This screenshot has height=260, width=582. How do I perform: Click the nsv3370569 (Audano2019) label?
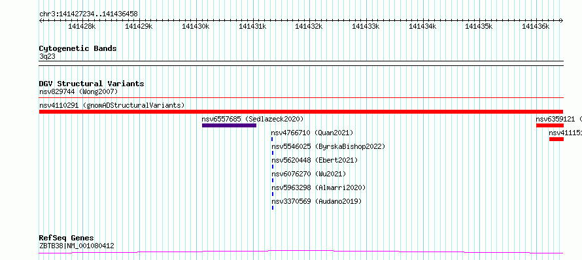click(x=317, y=201)
